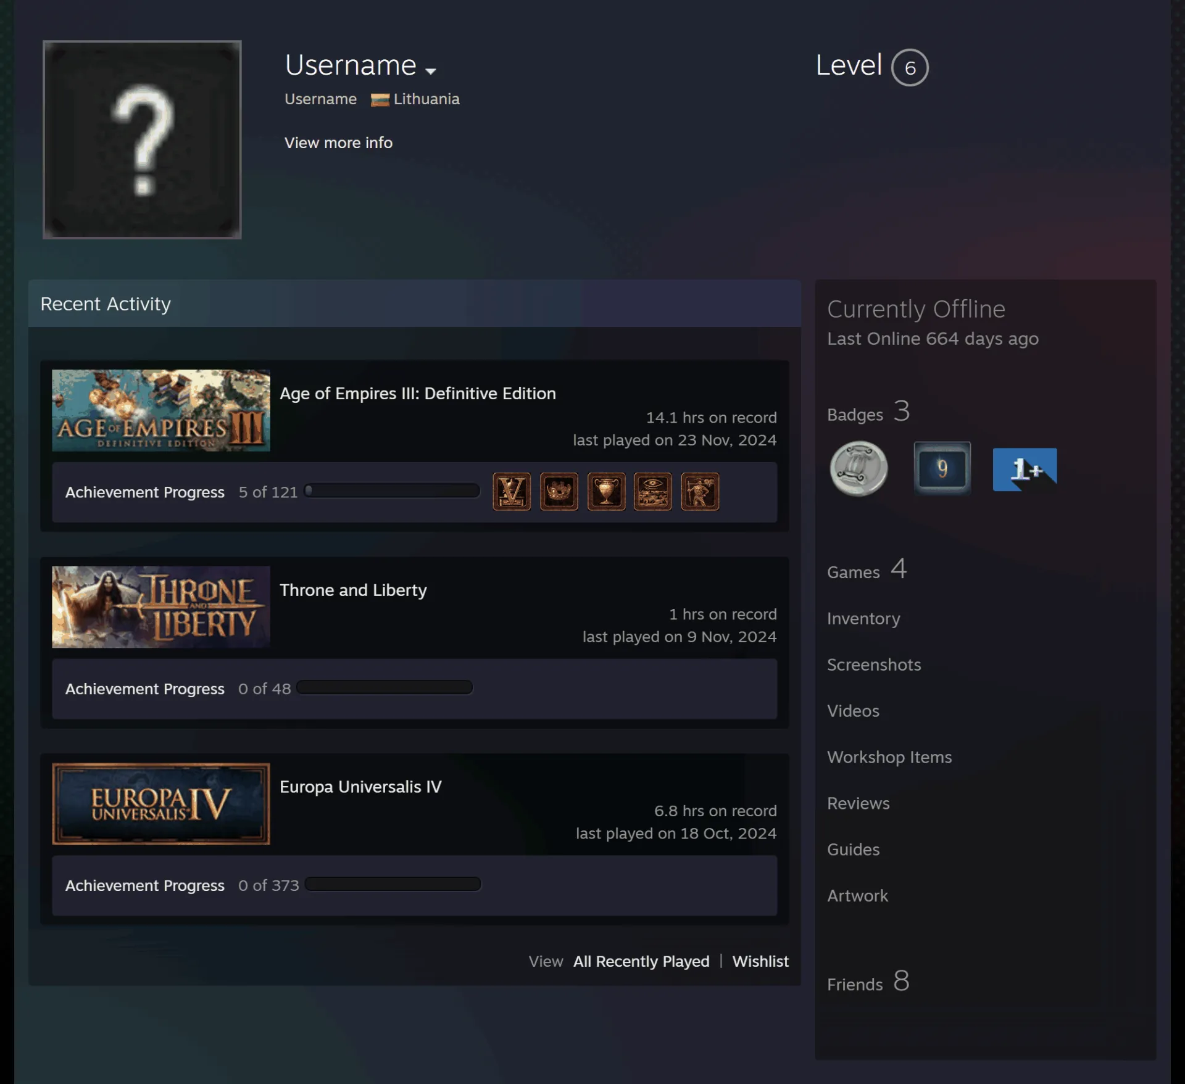Click the eye achievement icon
This screenshot has width=1185, height=1084.
(x=653, y=492)
